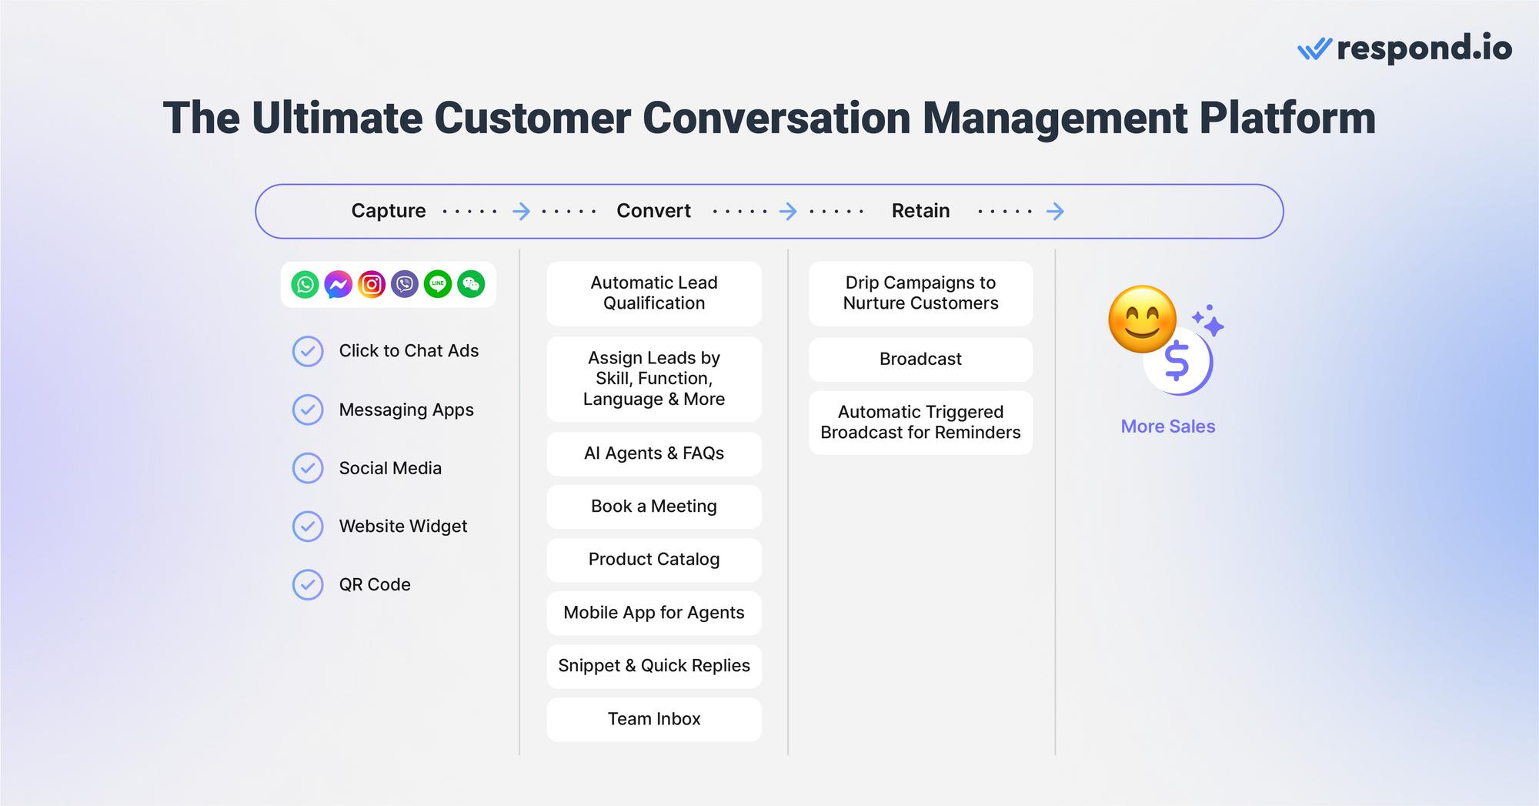Viewport: 1539px width, 806px height.
Task: Click the Mobile App for Agents card
Action: [654, 613]
